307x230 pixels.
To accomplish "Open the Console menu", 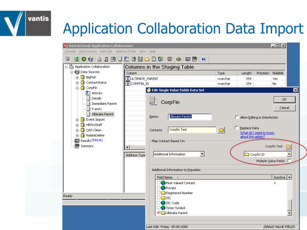I will point(70,51).
